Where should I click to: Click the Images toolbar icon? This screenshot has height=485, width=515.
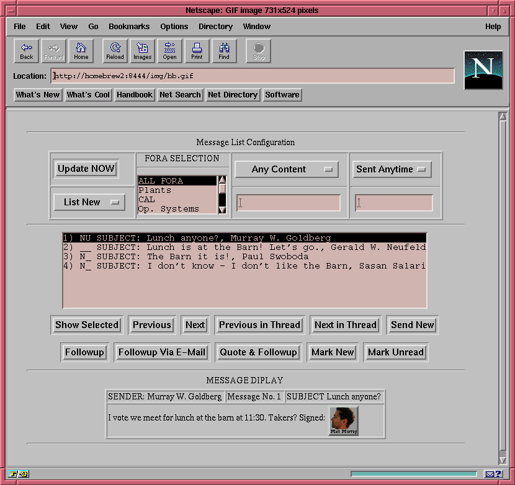coord(142,51)
